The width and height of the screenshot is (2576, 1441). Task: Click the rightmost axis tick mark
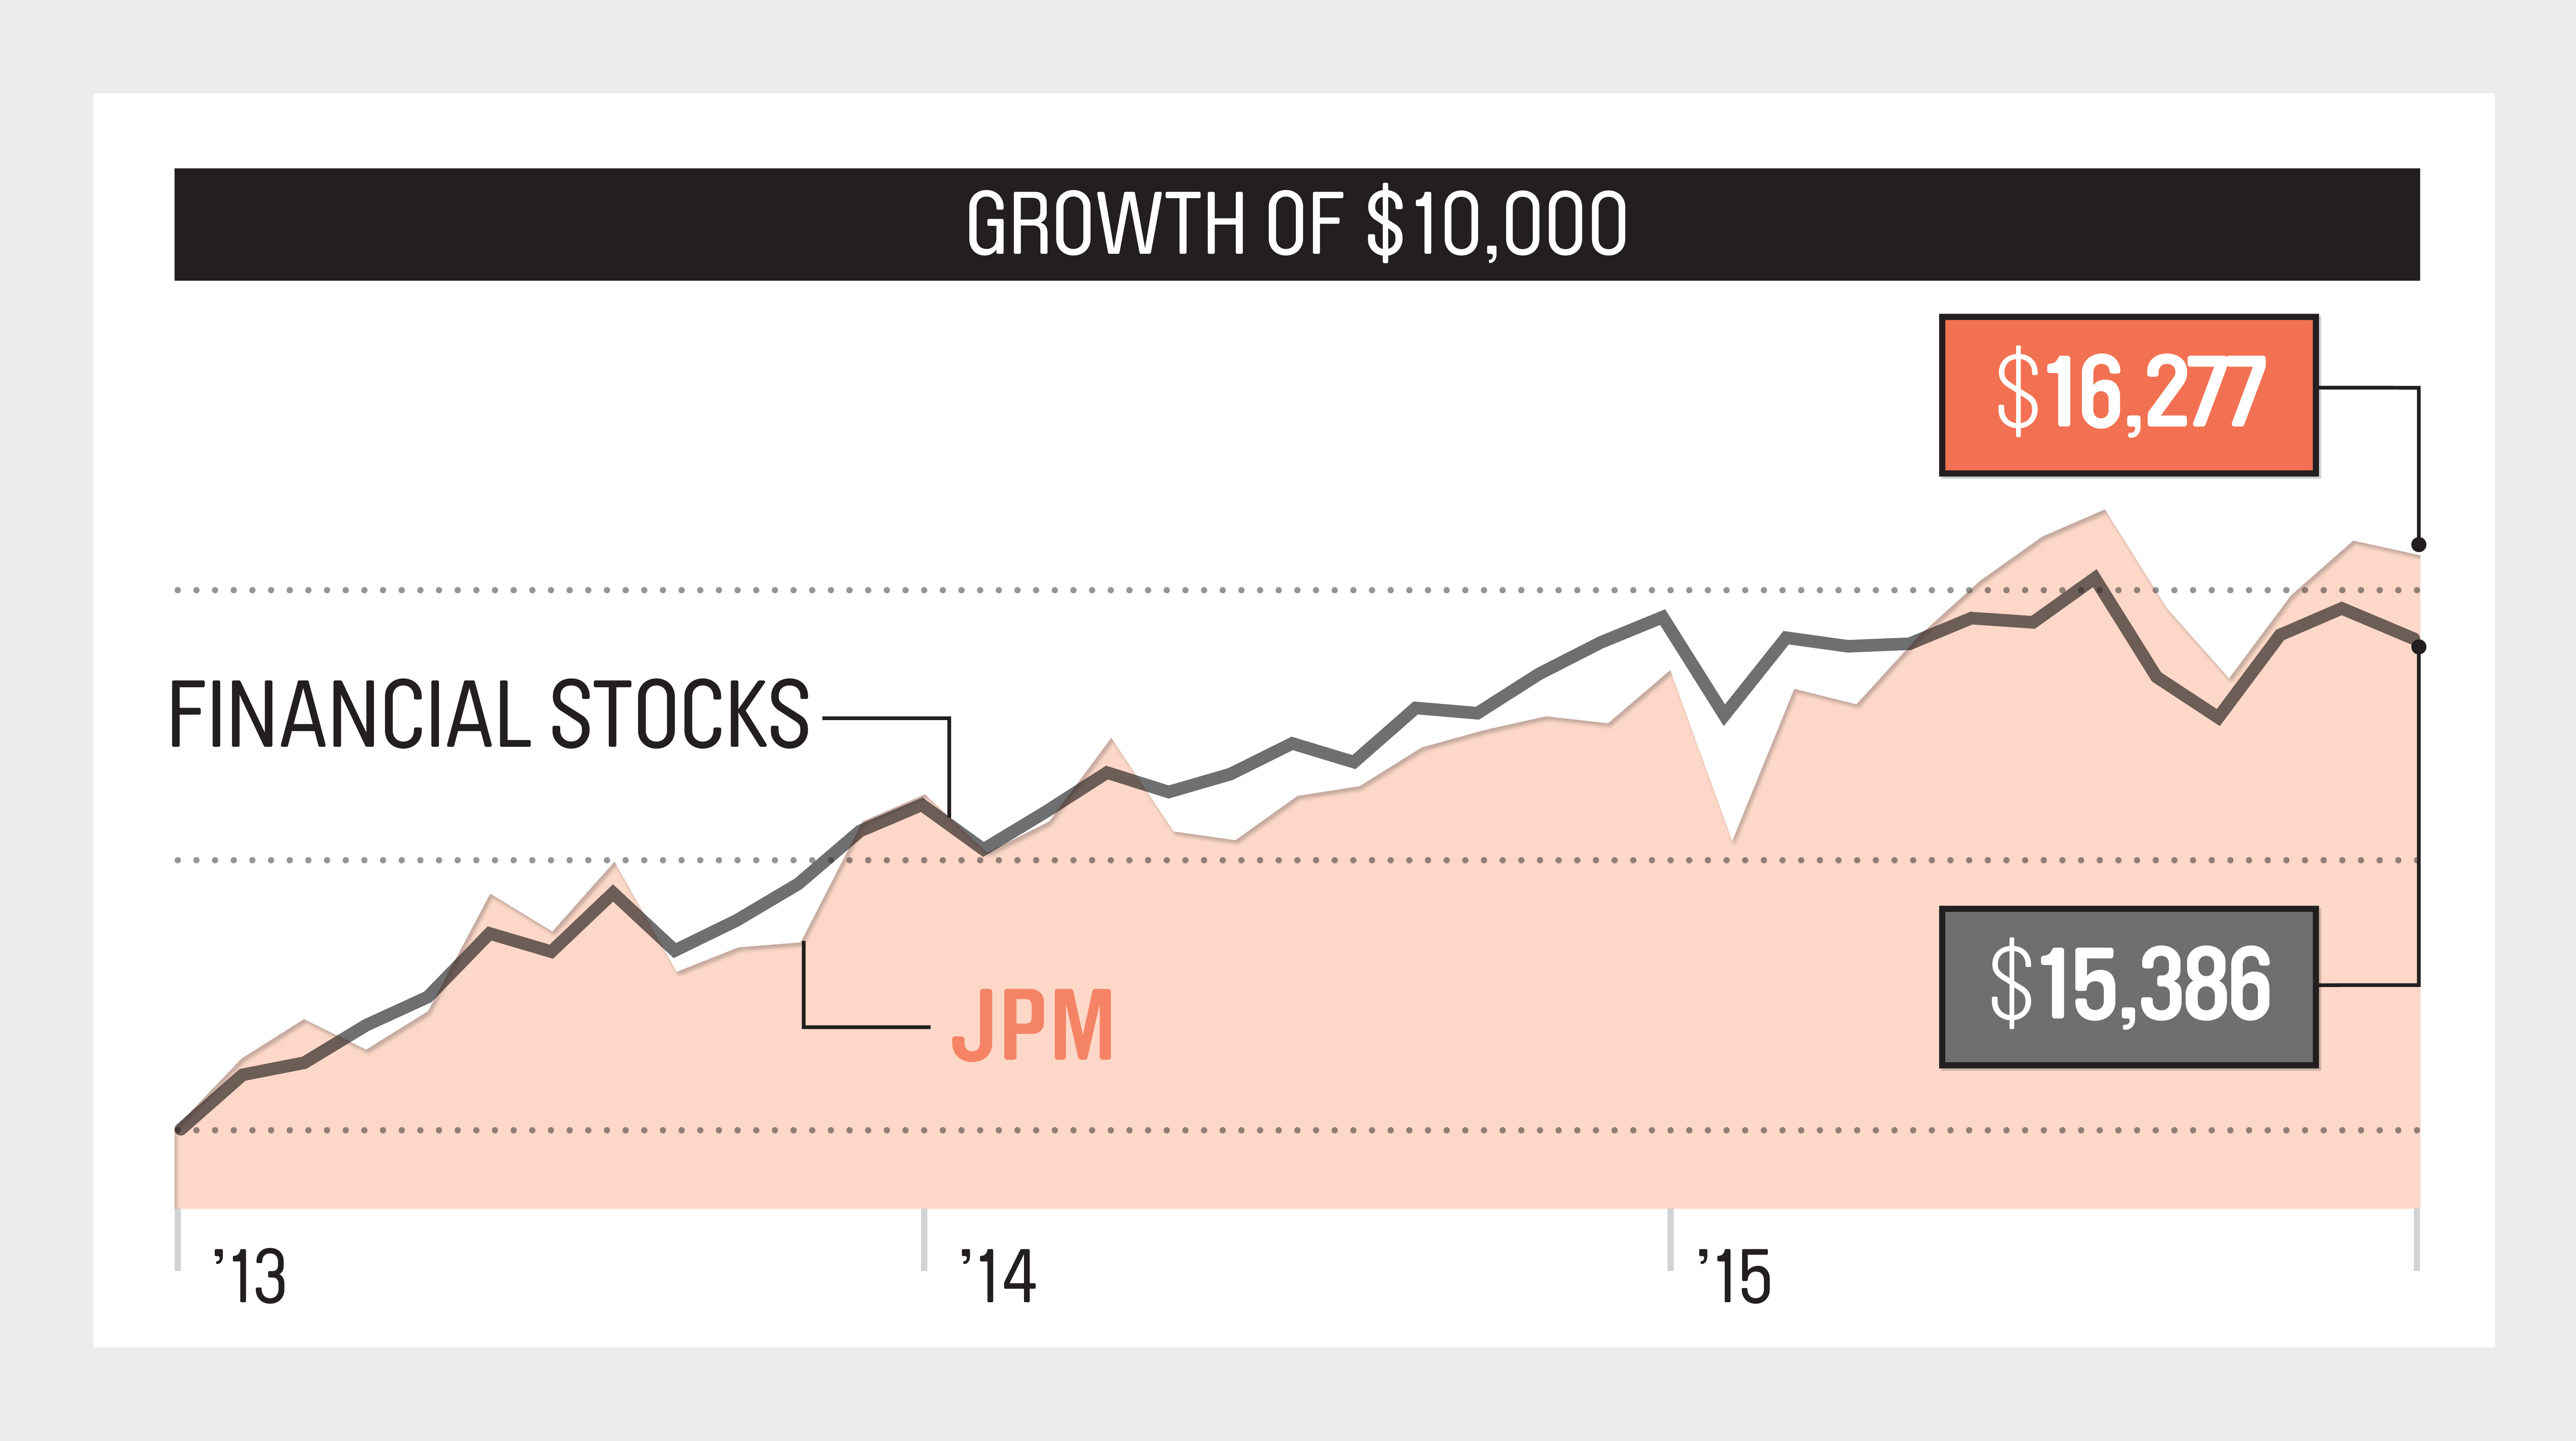[2416, 1240]
